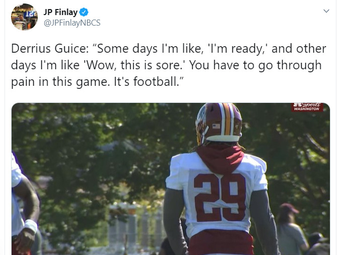Click the NBC Sports Washington watermark logo
The height and width of the screenshot is (255, 343).
tap(307, 107)
